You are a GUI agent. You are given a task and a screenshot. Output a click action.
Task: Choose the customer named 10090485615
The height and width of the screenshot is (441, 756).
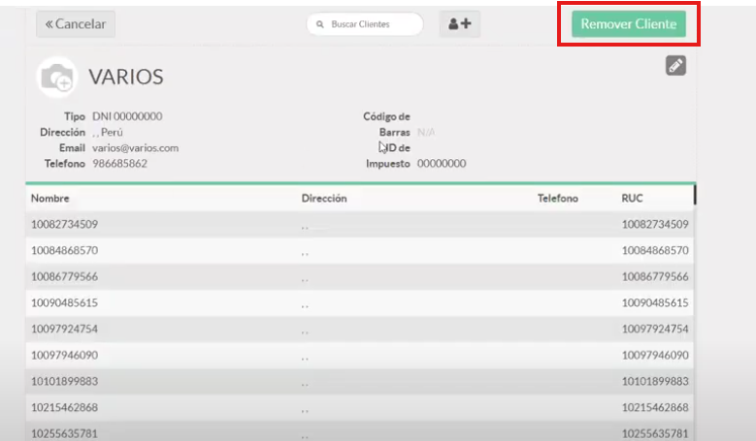(x=64, y=302)
